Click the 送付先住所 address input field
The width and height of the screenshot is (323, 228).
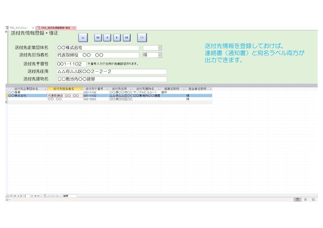pos(111,72)
